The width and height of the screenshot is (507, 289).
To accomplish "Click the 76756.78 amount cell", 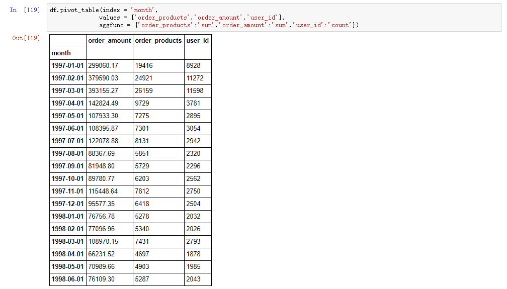I will coord(110,217).
